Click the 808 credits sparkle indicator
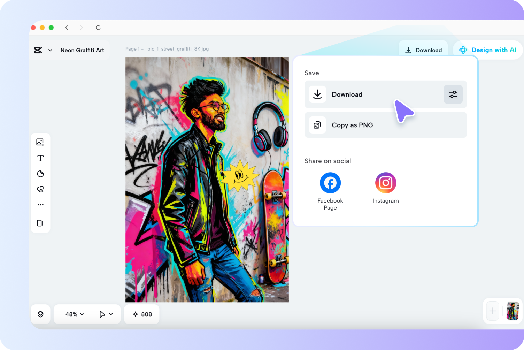This screenshot has height=350, width=524. coord(141,314)
